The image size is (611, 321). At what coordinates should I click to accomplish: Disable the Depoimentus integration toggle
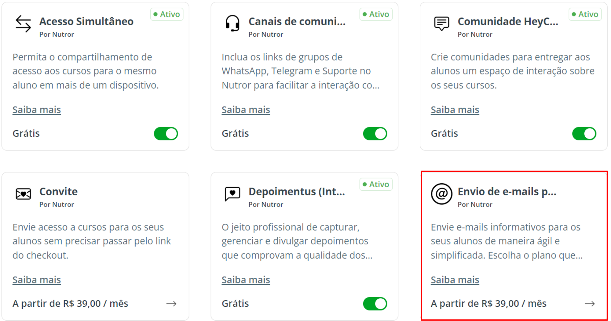point(375,304)
